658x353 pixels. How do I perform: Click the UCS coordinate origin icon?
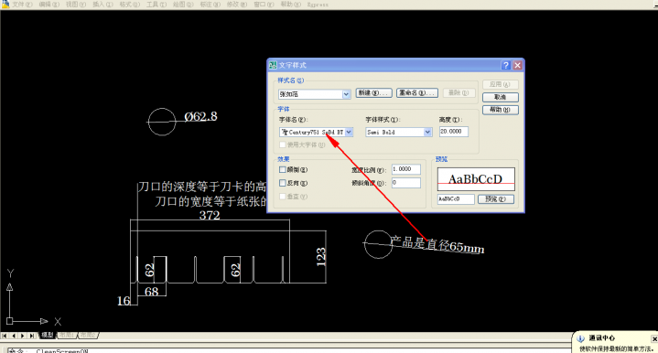10,321
